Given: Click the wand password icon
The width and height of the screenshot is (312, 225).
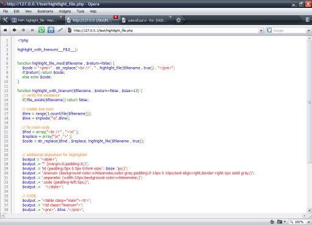Looking at the screenshot, I should [60, 30].
